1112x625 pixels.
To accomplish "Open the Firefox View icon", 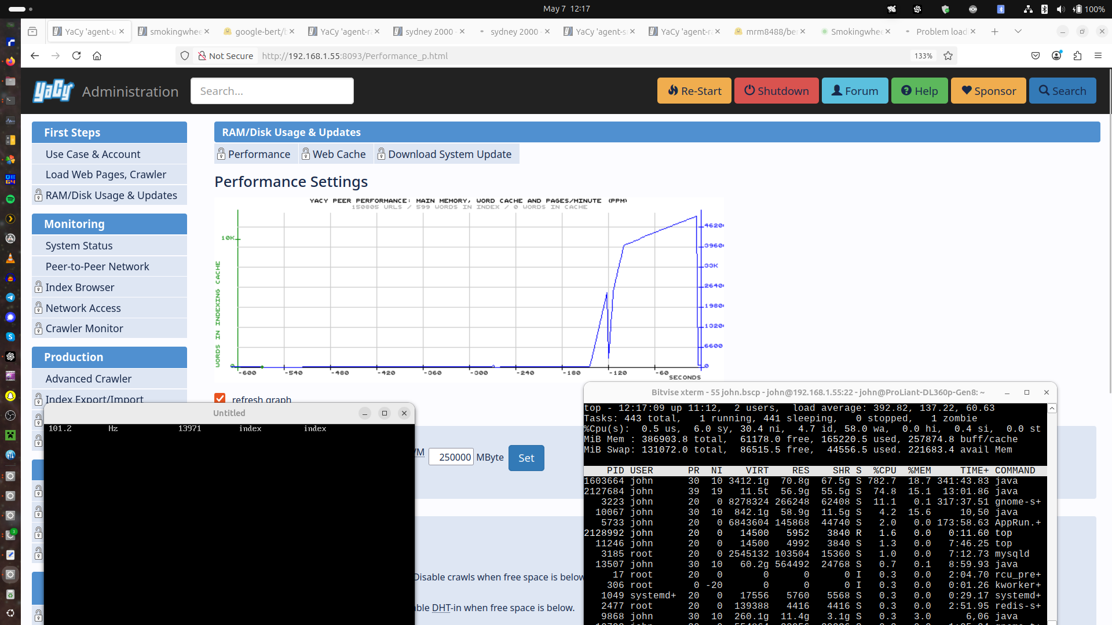I will (32, 31).
